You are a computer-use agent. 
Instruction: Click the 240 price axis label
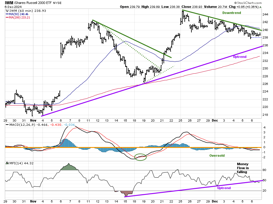click(265, 30)
